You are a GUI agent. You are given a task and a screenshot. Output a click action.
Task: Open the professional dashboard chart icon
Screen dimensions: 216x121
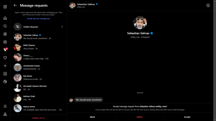pyautogui.click(x=5, y=73)
